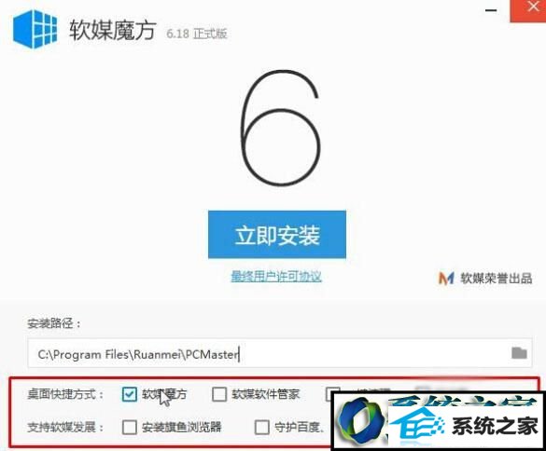546x451 pixels.
Task: Click the 立即安装 install button
Action: tap(277, 235)
